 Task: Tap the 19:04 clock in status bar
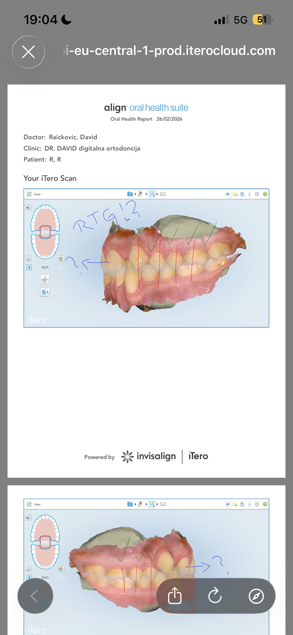coord(40,19)
